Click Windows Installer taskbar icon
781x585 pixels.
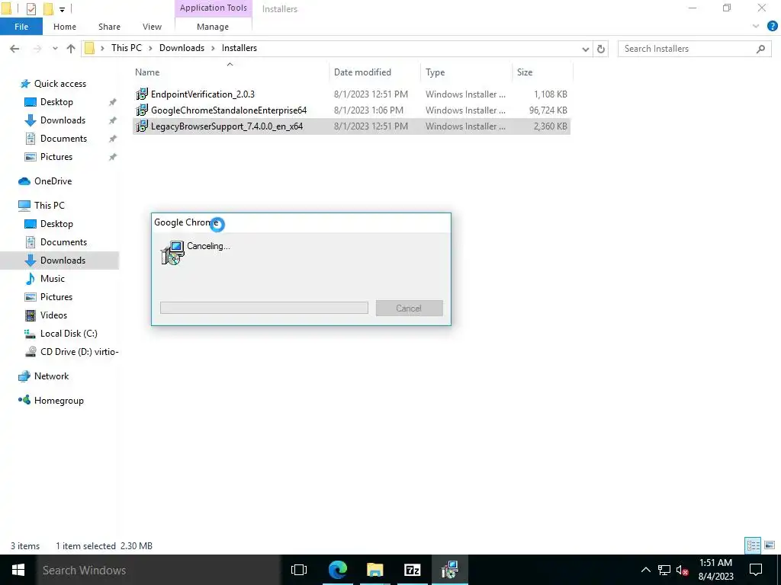450,570
